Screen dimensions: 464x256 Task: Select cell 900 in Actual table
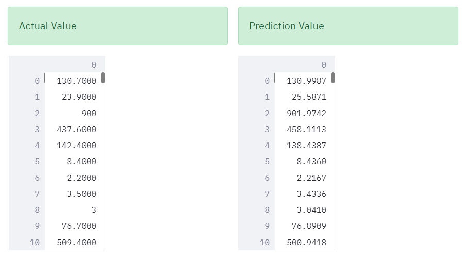[73, 113]
